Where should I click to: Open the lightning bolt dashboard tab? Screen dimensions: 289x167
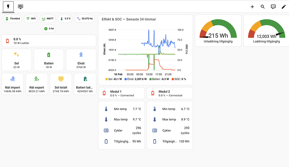[x=8, y=7]
